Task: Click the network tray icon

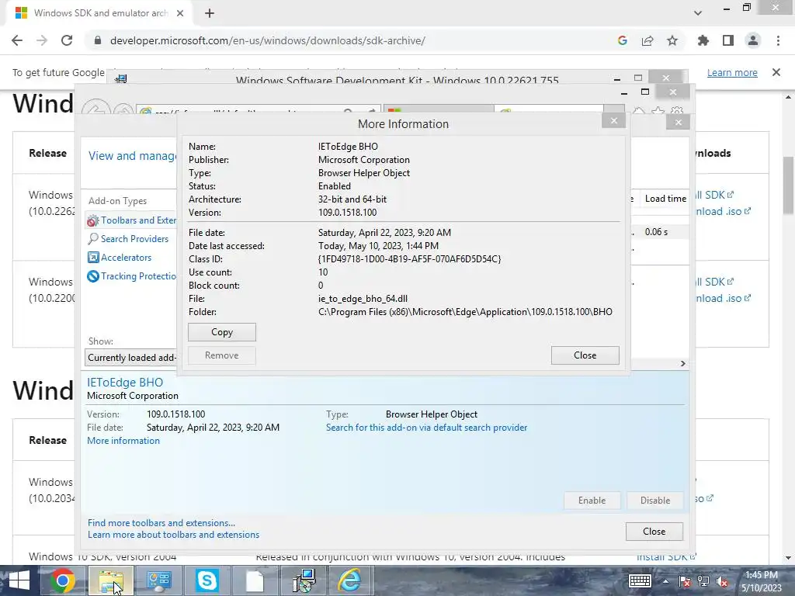Action: (x=703, y=581)
